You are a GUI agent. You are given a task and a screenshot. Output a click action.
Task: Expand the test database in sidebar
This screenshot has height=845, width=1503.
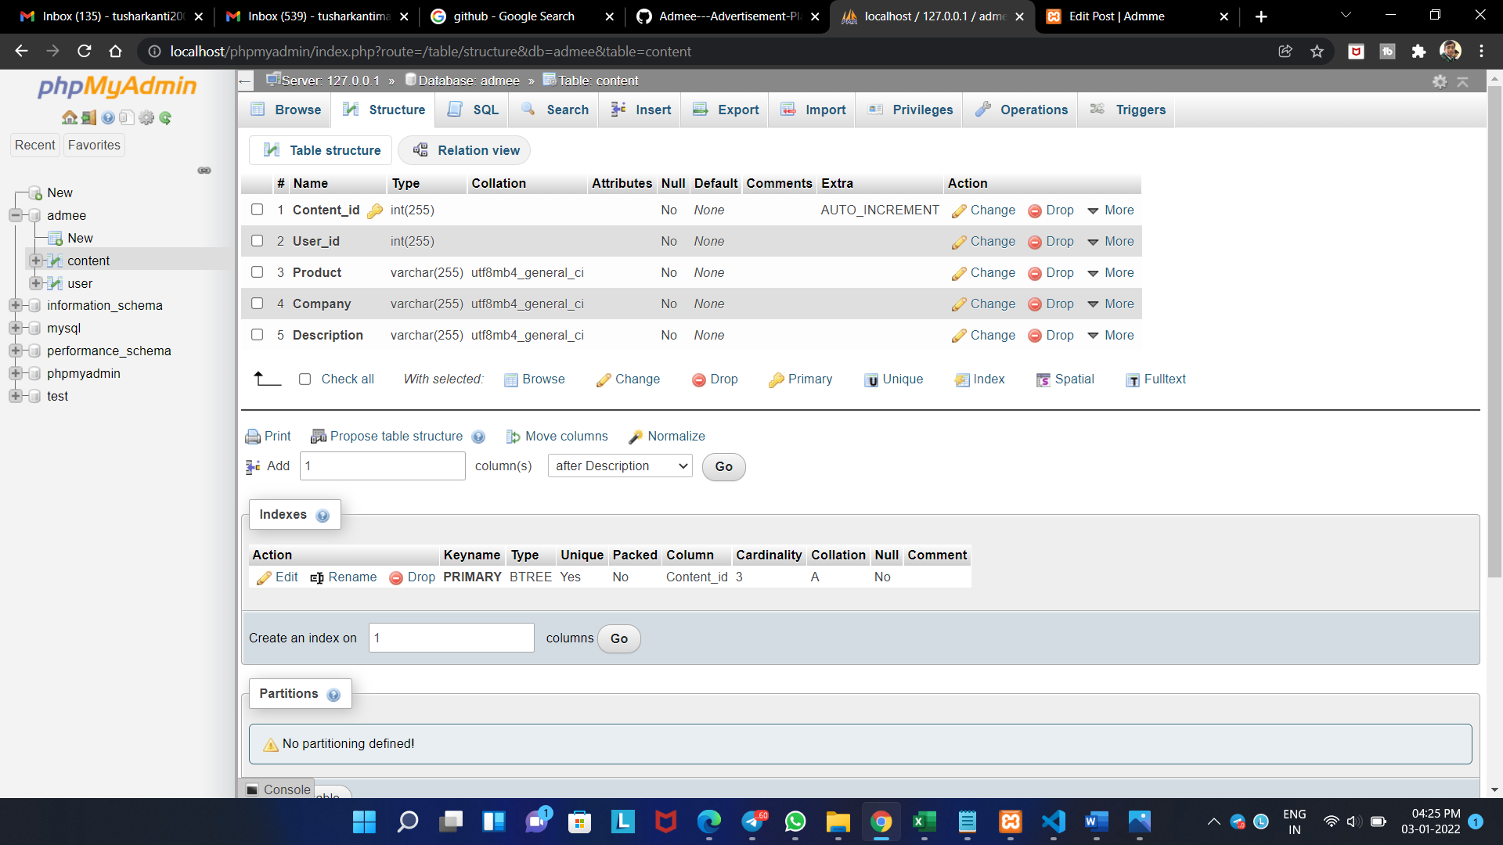coord(17,397)
